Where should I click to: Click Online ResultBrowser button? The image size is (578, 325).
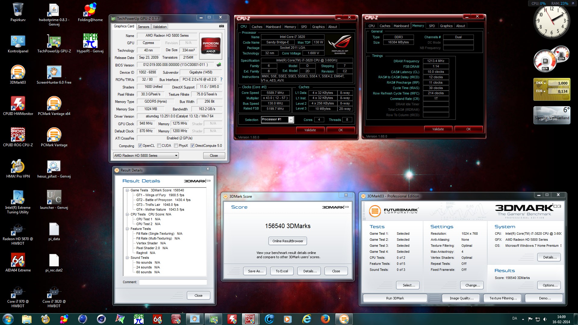(288, 241)
